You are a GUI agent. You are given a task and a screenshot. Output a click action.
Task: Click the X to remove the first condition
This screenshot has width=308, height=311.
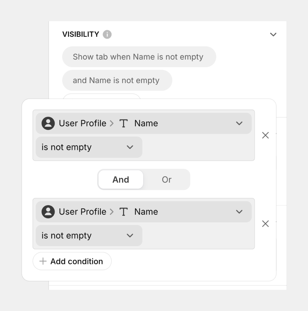tap(265, 135)
